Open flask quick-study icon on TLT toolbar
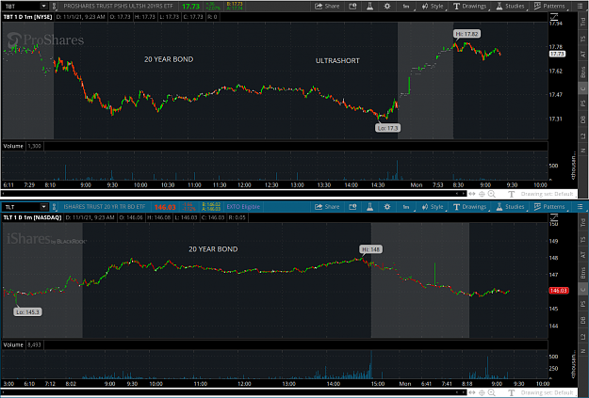 tap(370, 207)
